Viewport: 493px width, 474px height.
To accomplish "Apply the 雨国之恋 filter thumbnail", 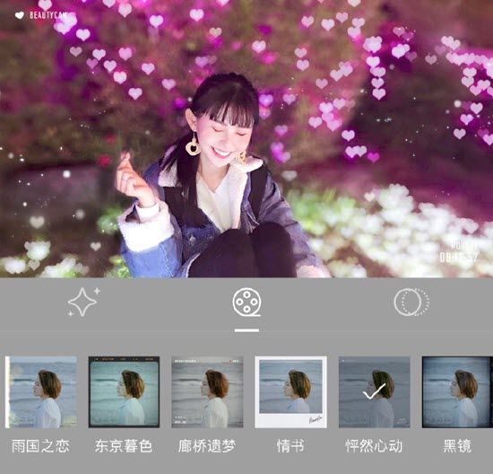I will 41,392.
